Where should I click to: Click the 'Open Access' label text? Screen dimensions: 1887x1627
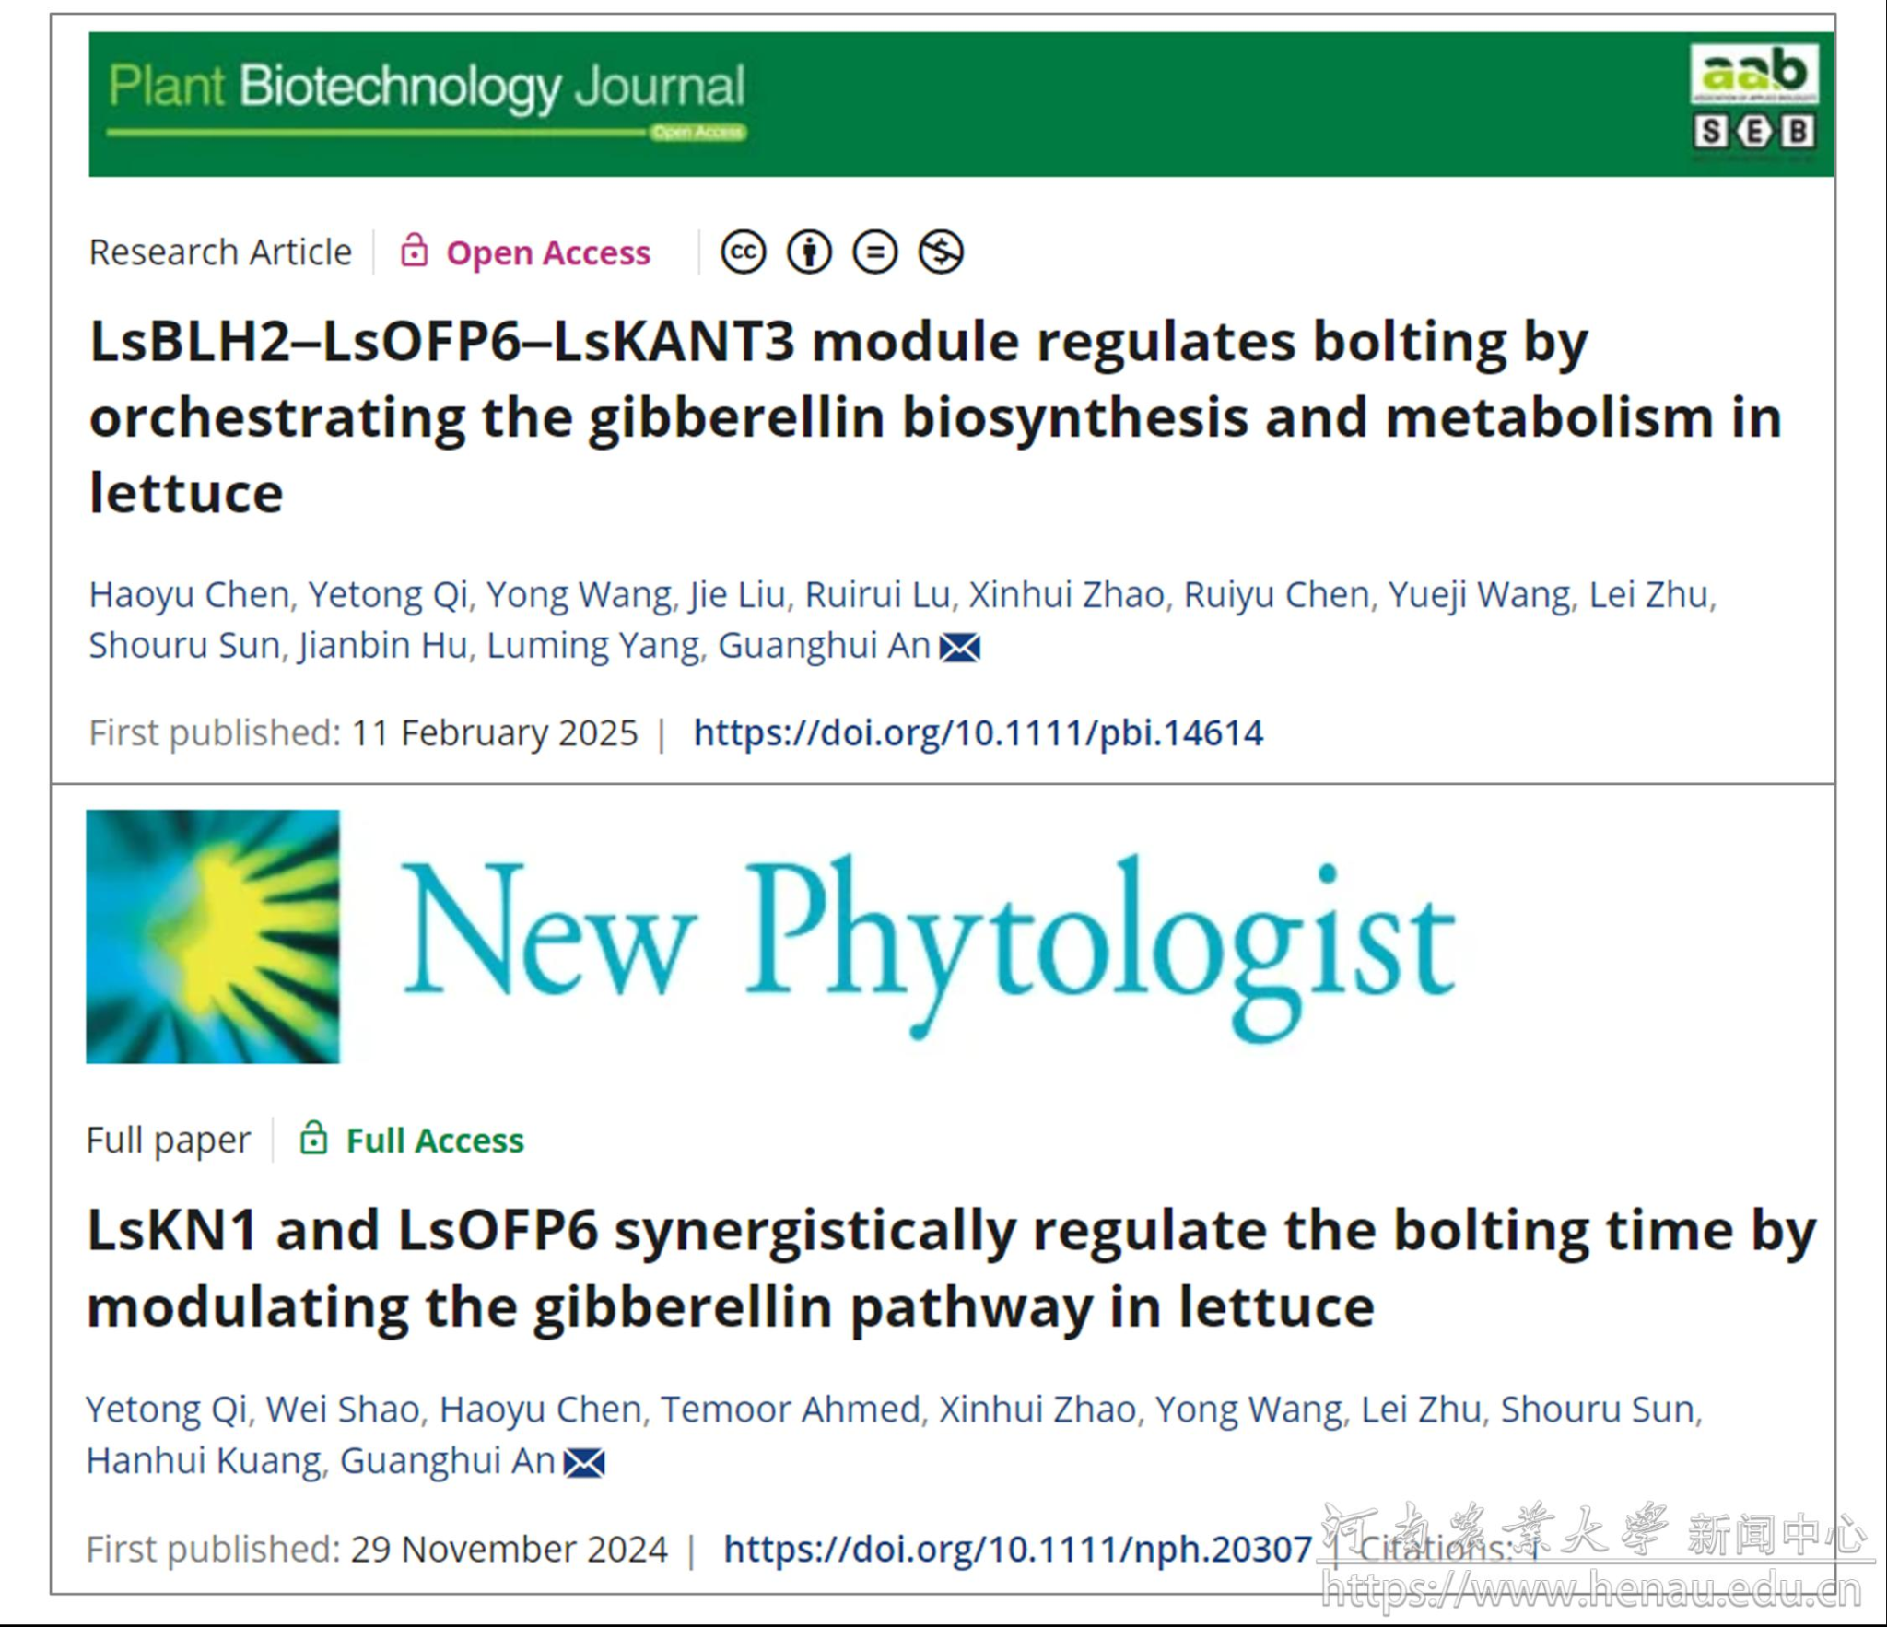[x=548, y=252]
